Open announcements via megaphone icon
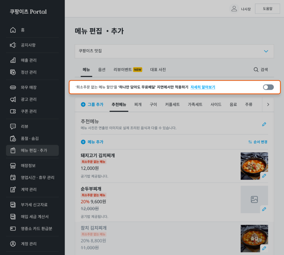The image size is (284, 255). click(x=13, y=45)
